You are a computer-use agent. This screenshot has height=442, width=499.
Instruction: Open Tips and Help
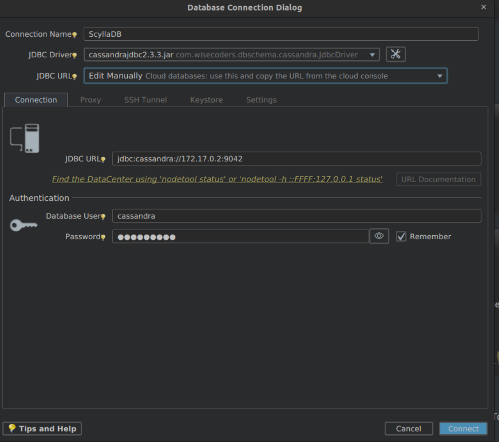point(42,429)
